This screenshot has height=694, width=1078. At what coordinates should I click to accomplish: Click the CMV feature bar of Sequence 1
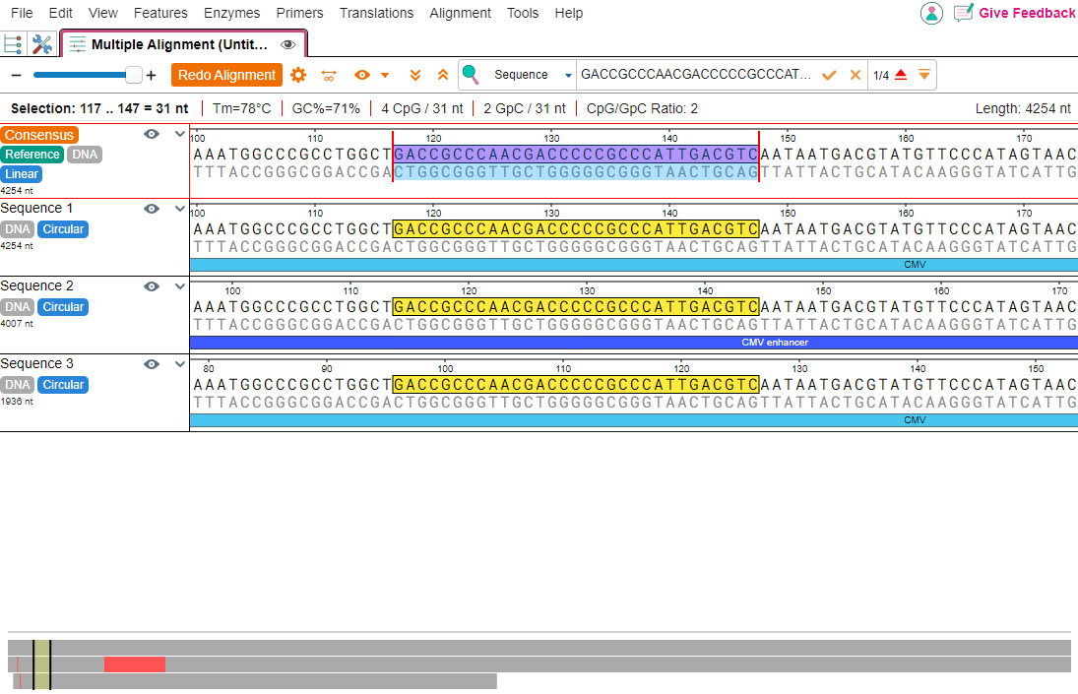(x=634, y=265)
